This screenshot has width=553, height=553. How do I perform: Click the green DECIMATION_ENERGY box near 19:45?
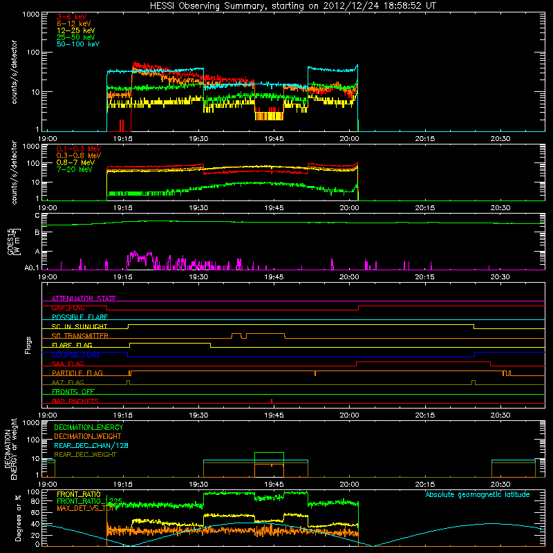tap(269, 465)
